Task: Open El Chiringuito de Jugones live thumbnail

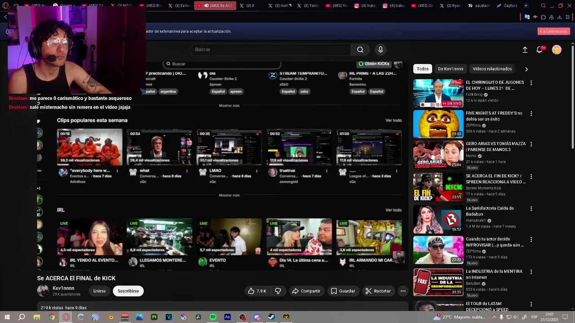Action: click(x=438, y=93)
